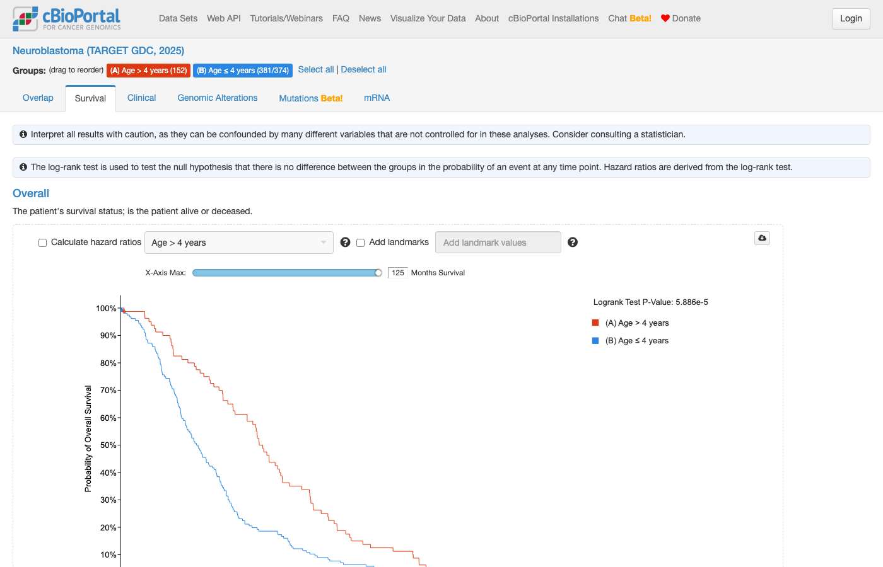Toggle group B Age ≤ 4 years
This screenshot has width=883, height=567.
pos(243,71)
